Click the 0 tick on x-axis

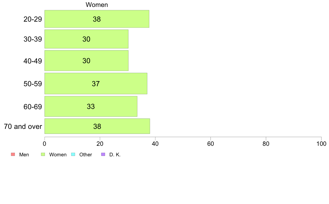pos(45,144)
